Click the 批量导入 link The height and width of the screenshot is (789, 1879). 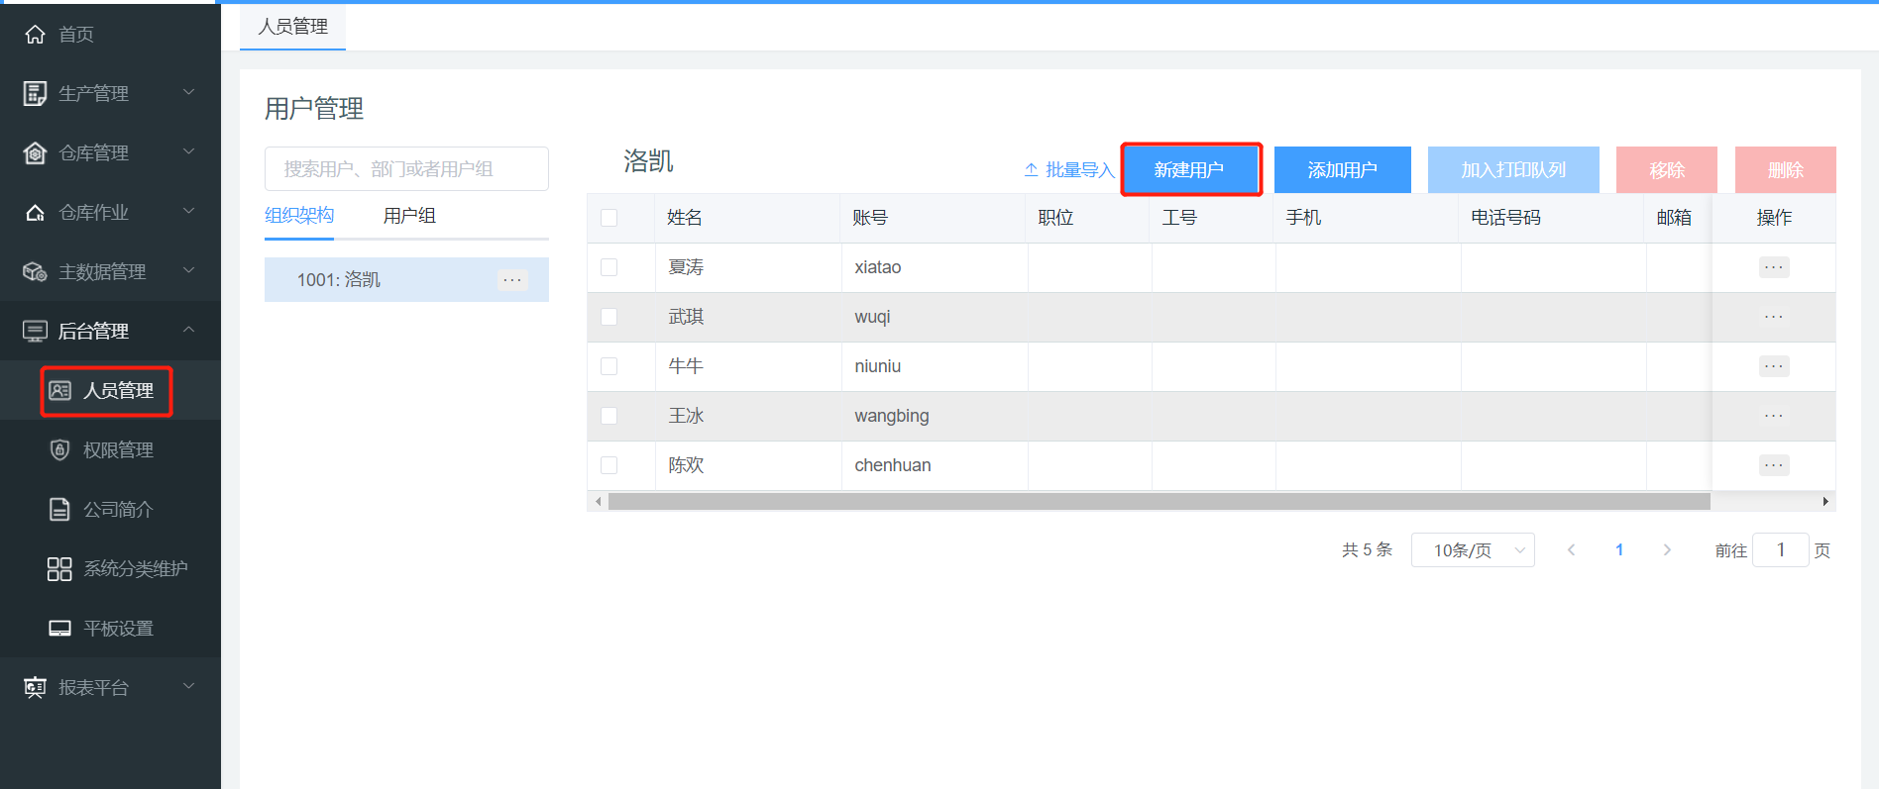point(1069,170)
